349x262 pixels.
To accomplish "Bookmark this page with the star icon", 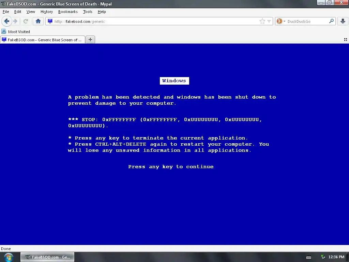I will [262, 21].
